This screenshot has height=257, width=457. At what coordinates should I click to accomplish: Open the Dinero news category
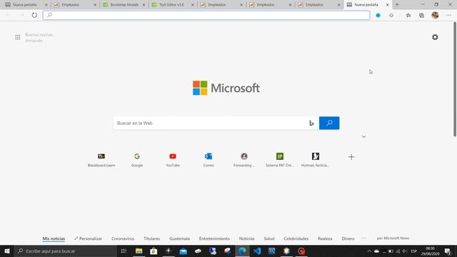coord(348,238)
